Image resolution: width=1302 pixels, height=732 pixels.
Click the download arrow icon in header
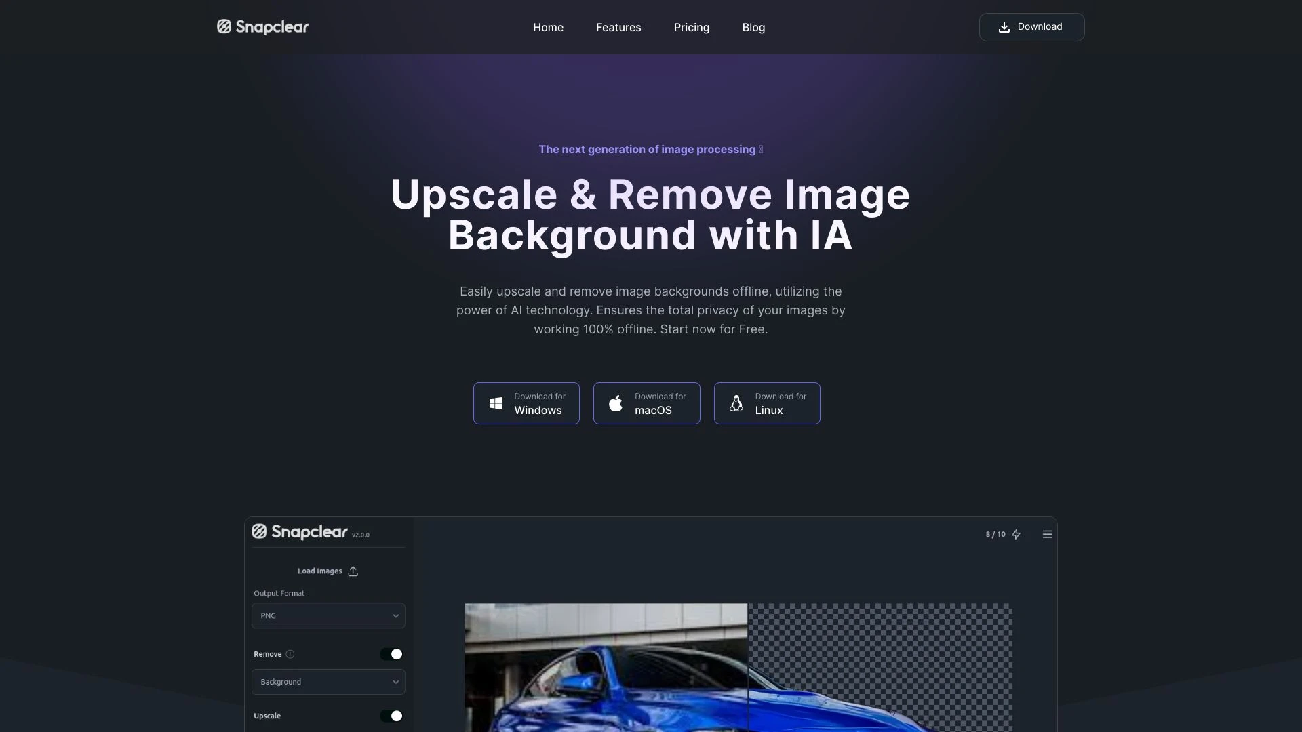[1004, 27]
